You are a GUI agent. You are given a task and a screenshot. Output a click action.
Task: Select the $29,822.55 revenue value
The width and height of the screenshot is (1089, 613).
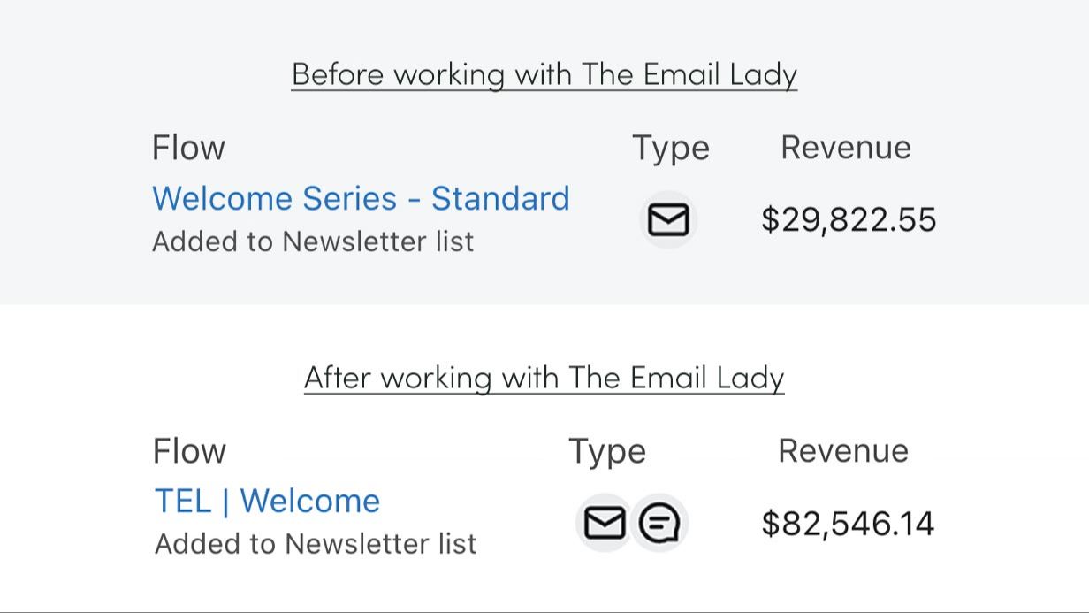(848, 219)
